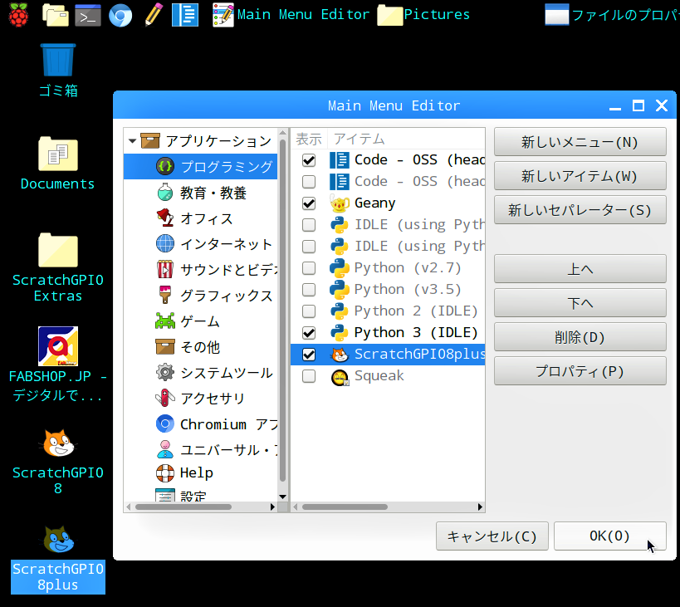This screenshot has width=680, height=607.
Task: Open the terminal from the taskbar
Action: pyautogui.click(x=88, y=15)
